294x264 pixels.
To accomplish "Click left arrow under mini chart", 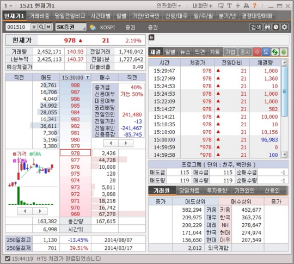I will pos(25,211).
